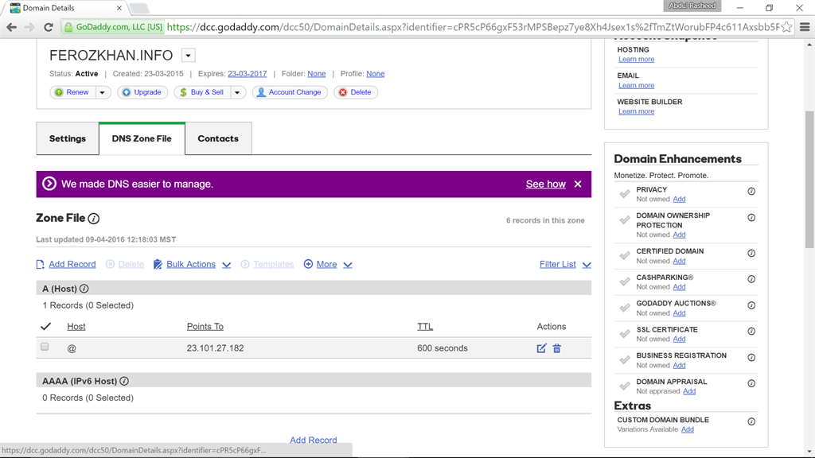This screenshot has height=458, width=815.
Task: Click the Profile None link
Action: [x=376, y=74]
